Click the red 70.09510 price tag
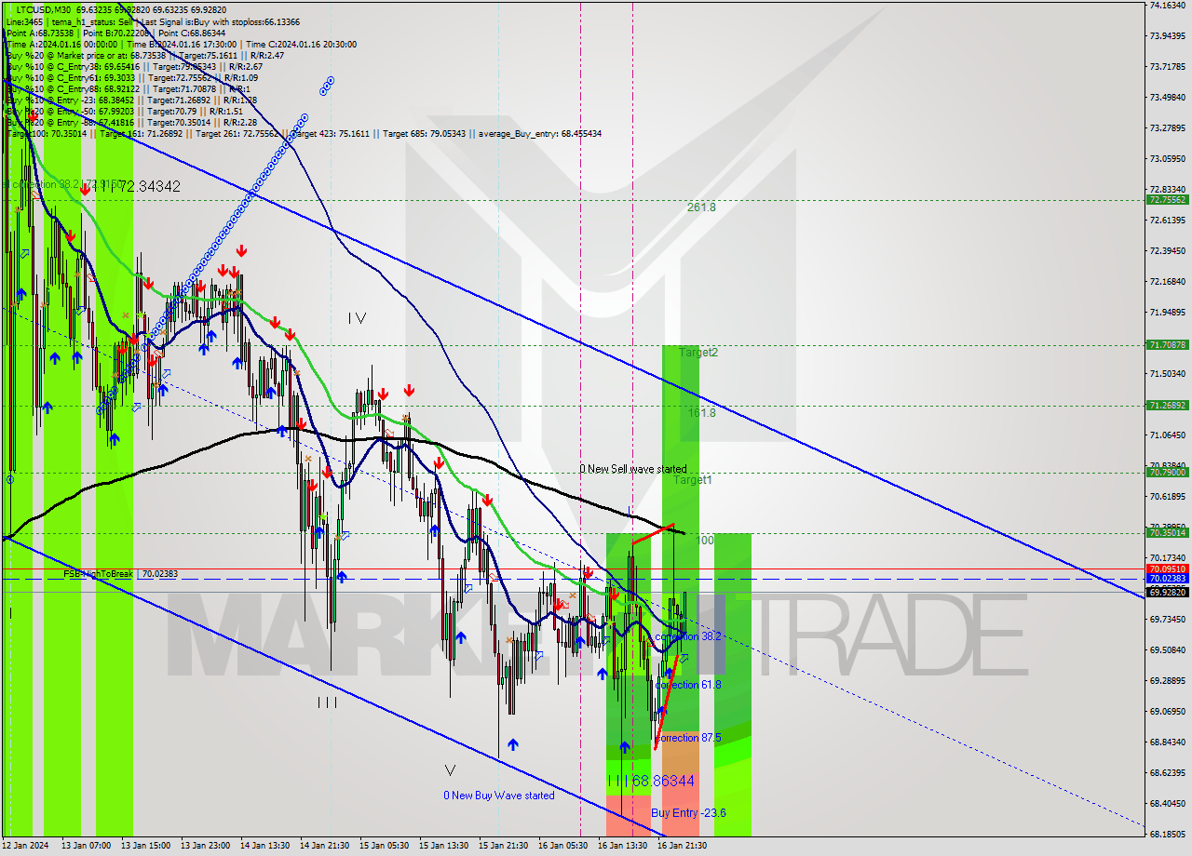This screenshot has height=856, width=1192. [1168, 568]
